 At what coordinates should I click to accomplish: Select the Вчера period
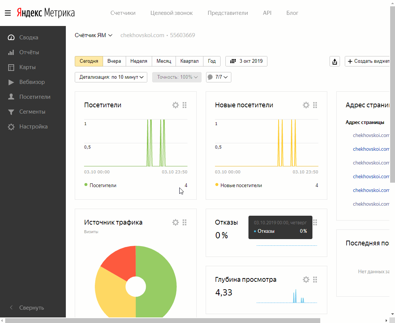tap(114, 61)
